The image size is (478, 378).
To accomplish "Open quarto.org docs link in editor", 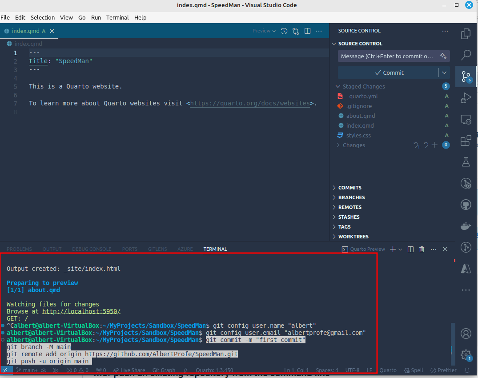I will tap(250, 103).
